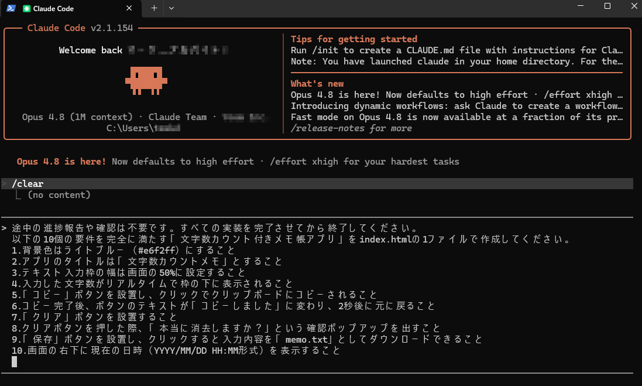Click 'Fast mode on Opus 4.8' line
Image resolution: width=642 pixels, height=386 pixels.
click(x=456, y=117)
